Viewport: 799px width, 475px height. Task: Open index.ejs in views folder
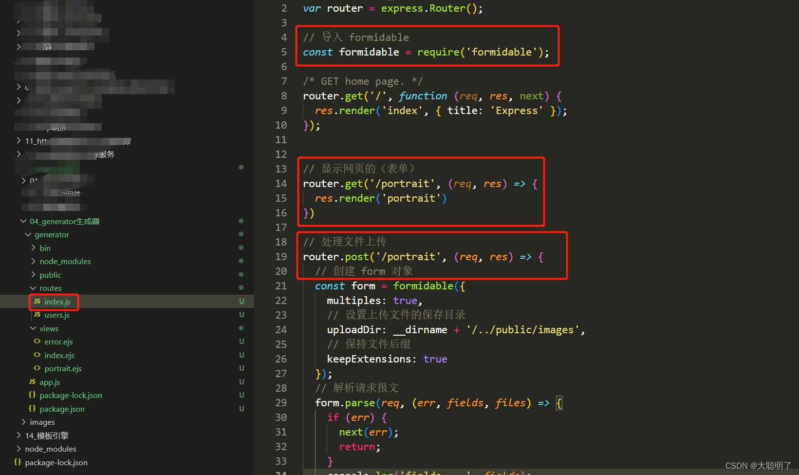(59, 356)
